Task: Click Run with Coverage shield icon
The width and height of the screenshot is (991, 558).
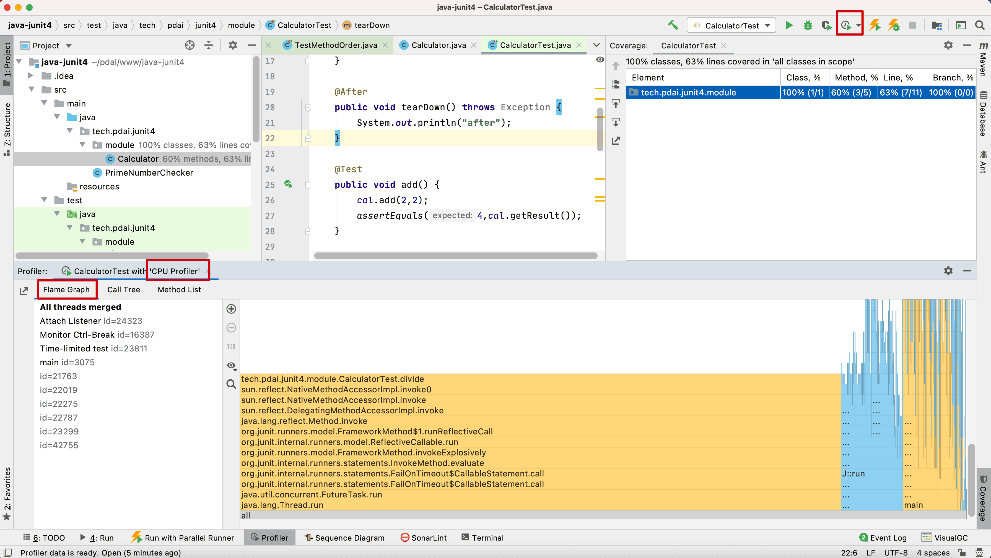Action: (x=826, y=25)
